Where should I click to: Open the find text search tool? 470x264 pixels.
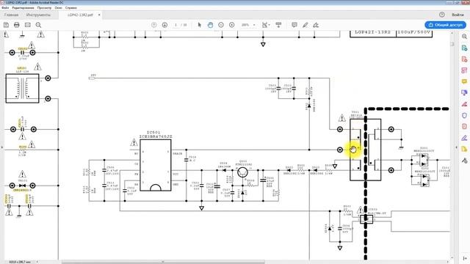tap(38, 25)
